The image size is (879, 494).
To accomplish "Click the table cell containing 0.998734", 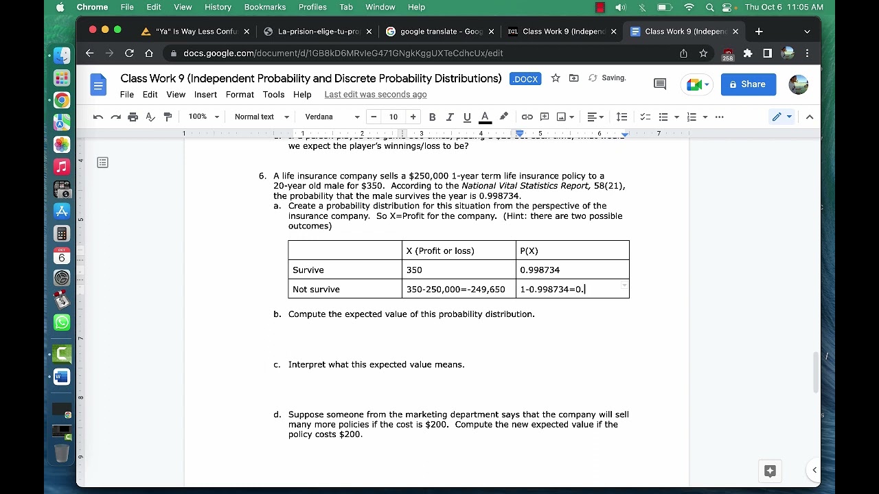I will coord(572,270).
